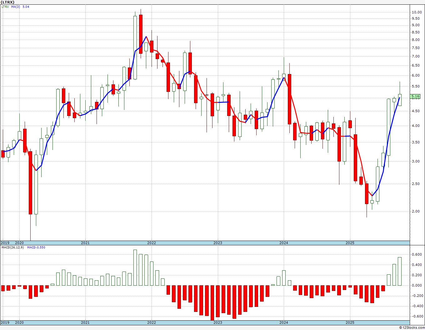
Task: Select the 7.50 price axis label
Action: click(x=415, y=48)
